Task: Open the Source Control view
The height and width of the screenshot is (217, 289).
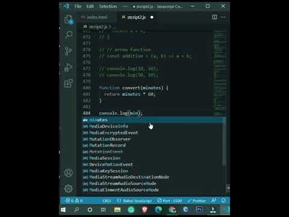Action: pyautogui.click(x=68, y=51)
